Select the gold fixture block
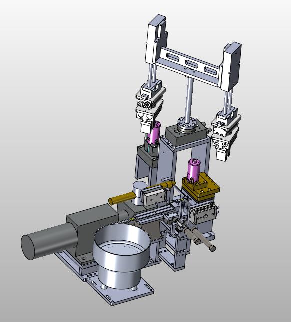Viewport: 291px width, 322px height. (200, 187)
